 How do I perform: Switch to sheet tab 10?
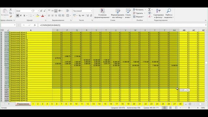pos(76,104)
